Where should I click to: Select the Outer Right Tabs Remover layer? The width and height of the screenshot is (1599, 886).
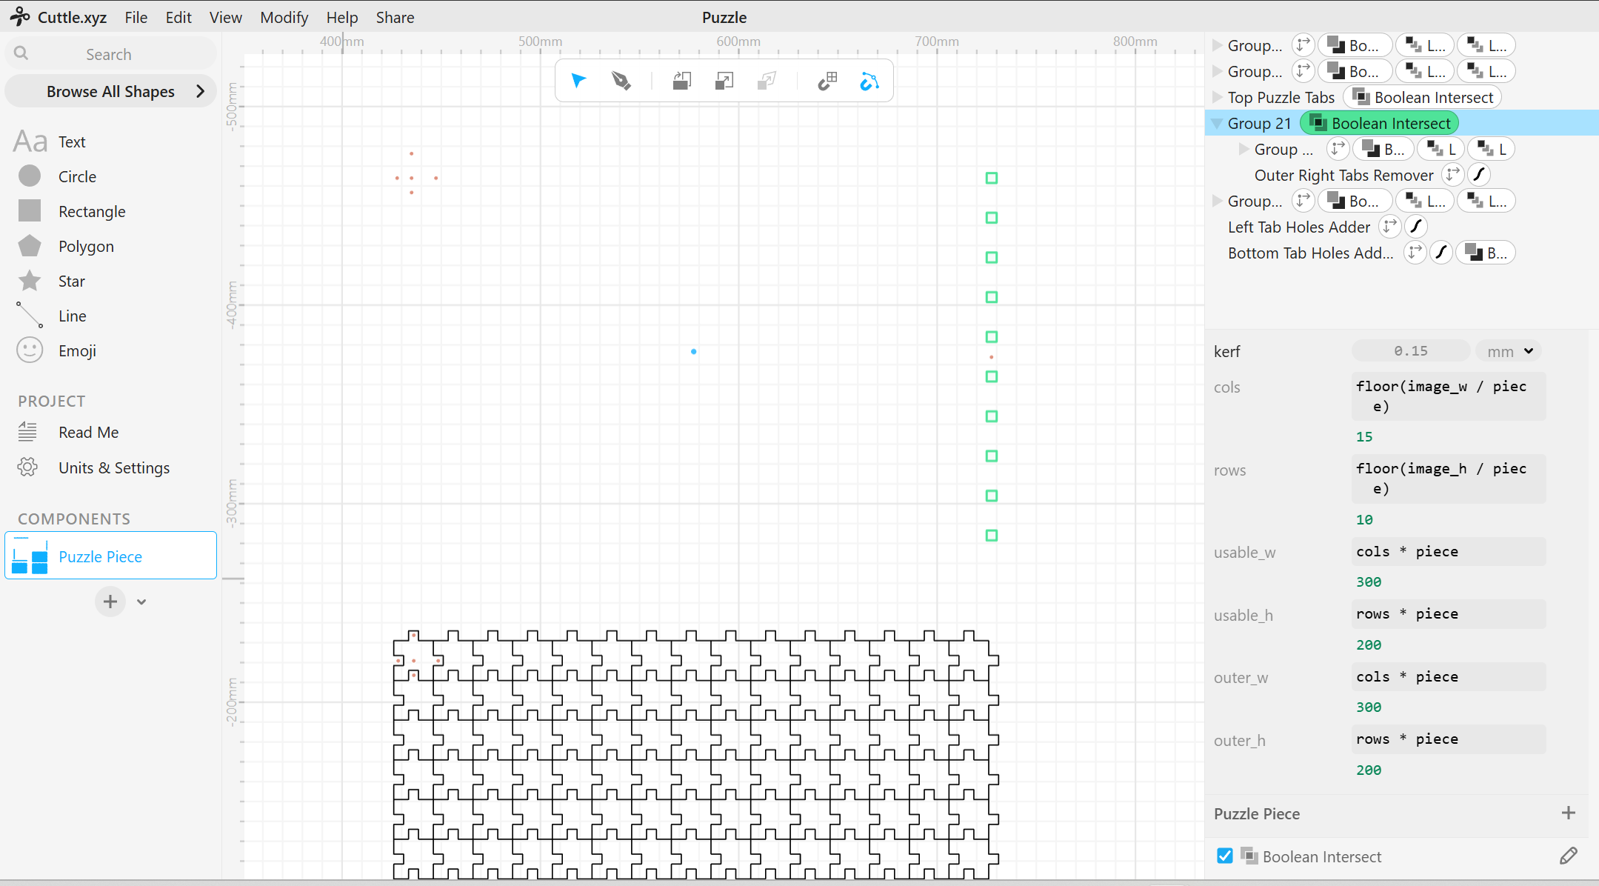pyautogui.click(x=1343, y=175)
